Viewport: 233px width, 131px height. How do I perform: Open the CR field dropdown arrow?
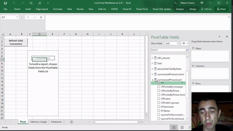coord(182,83)
